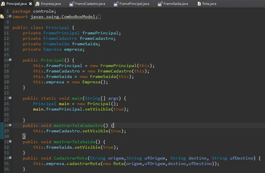Click the Principal.java file icon
This screenshot has width=265, height=173.
(3, 4)
